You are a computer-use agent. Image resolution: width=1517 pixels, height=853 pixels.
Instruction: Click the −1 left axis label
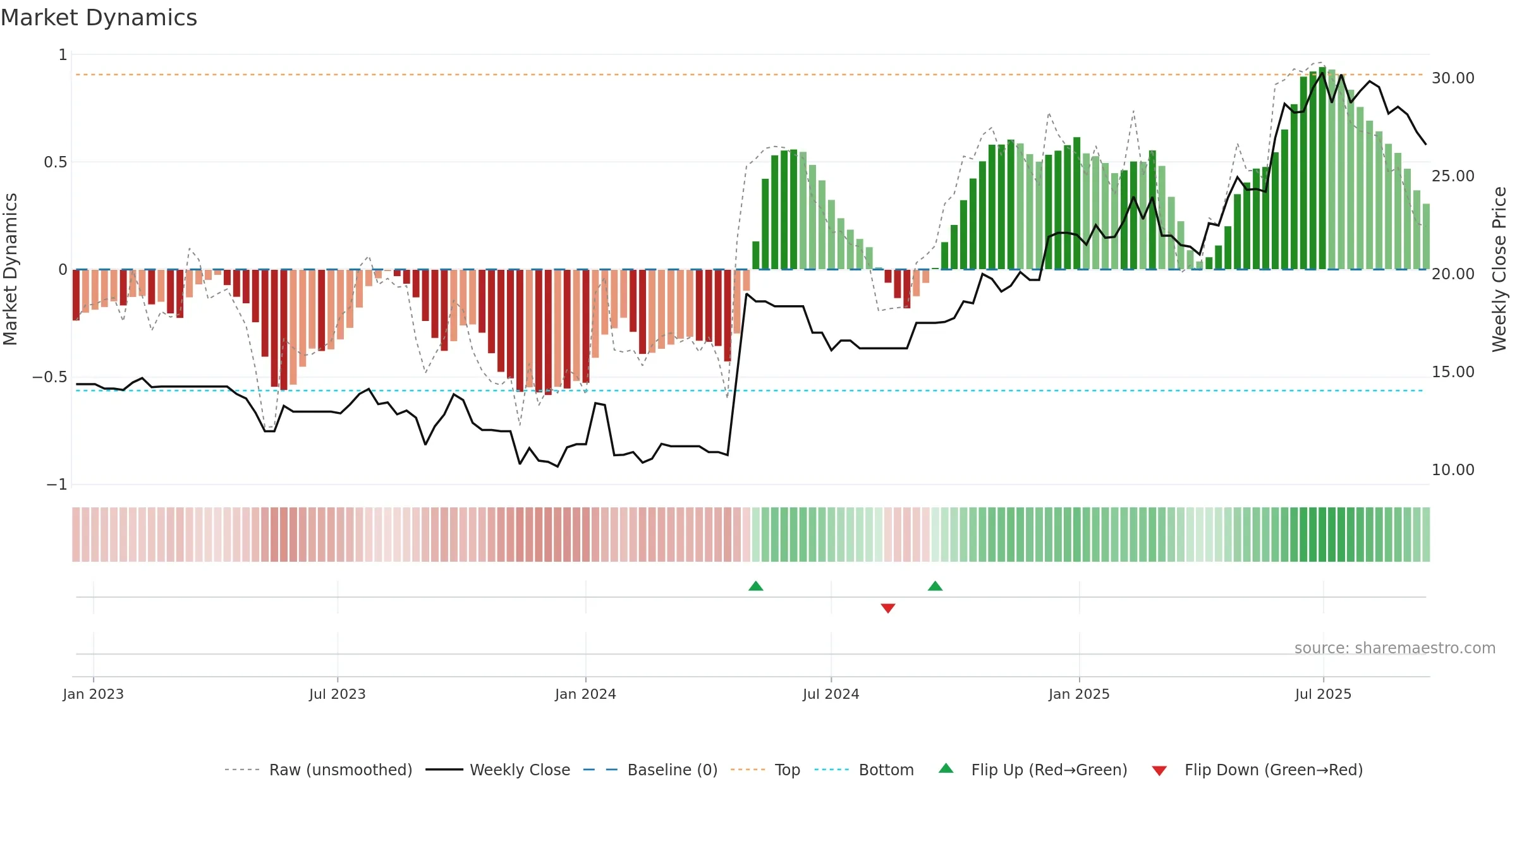pyautogui.click(x=57, y=485)
